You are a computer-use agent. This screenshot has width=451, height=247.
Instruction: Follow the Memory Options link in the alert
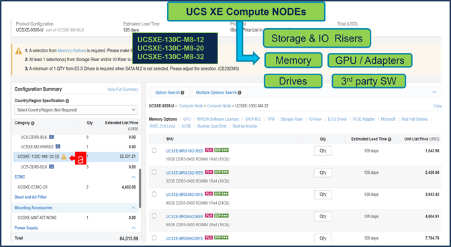72,50
